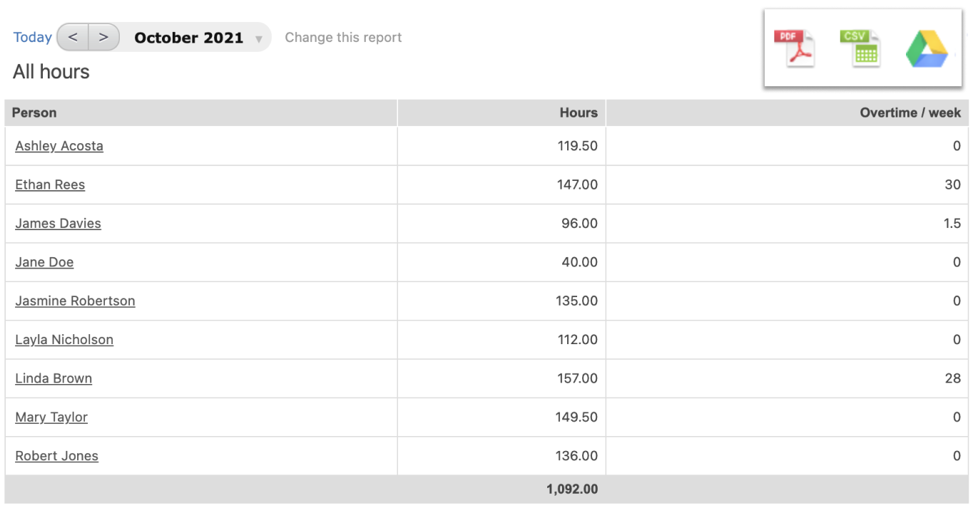
Task: Sort by the Overtime / week column
Action: click(909, 113)
